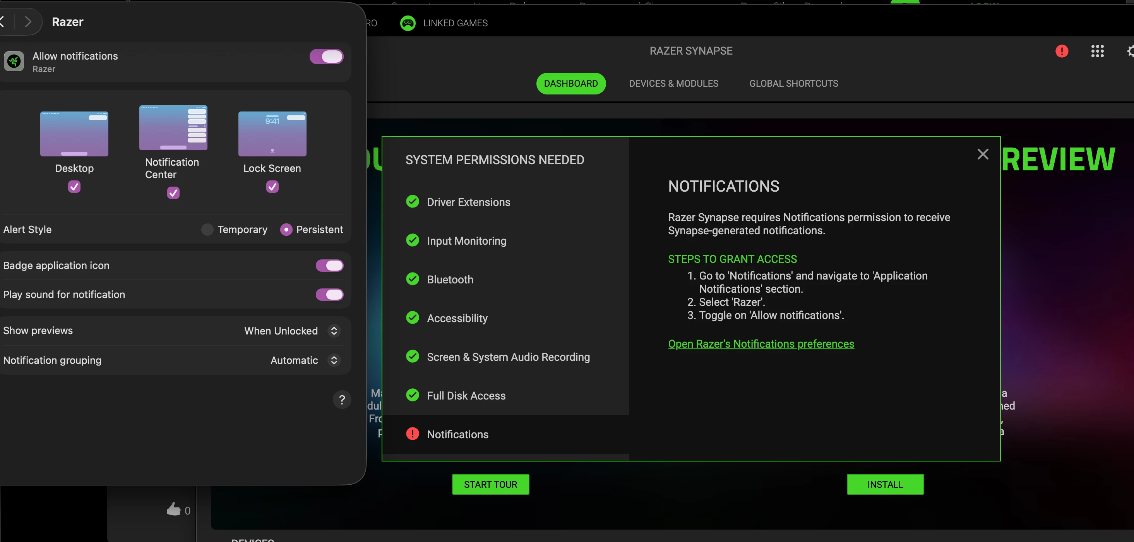Uncheck the Lock Screen checkbox
This screenshot has width=1134, height=542.
[272, 187]
